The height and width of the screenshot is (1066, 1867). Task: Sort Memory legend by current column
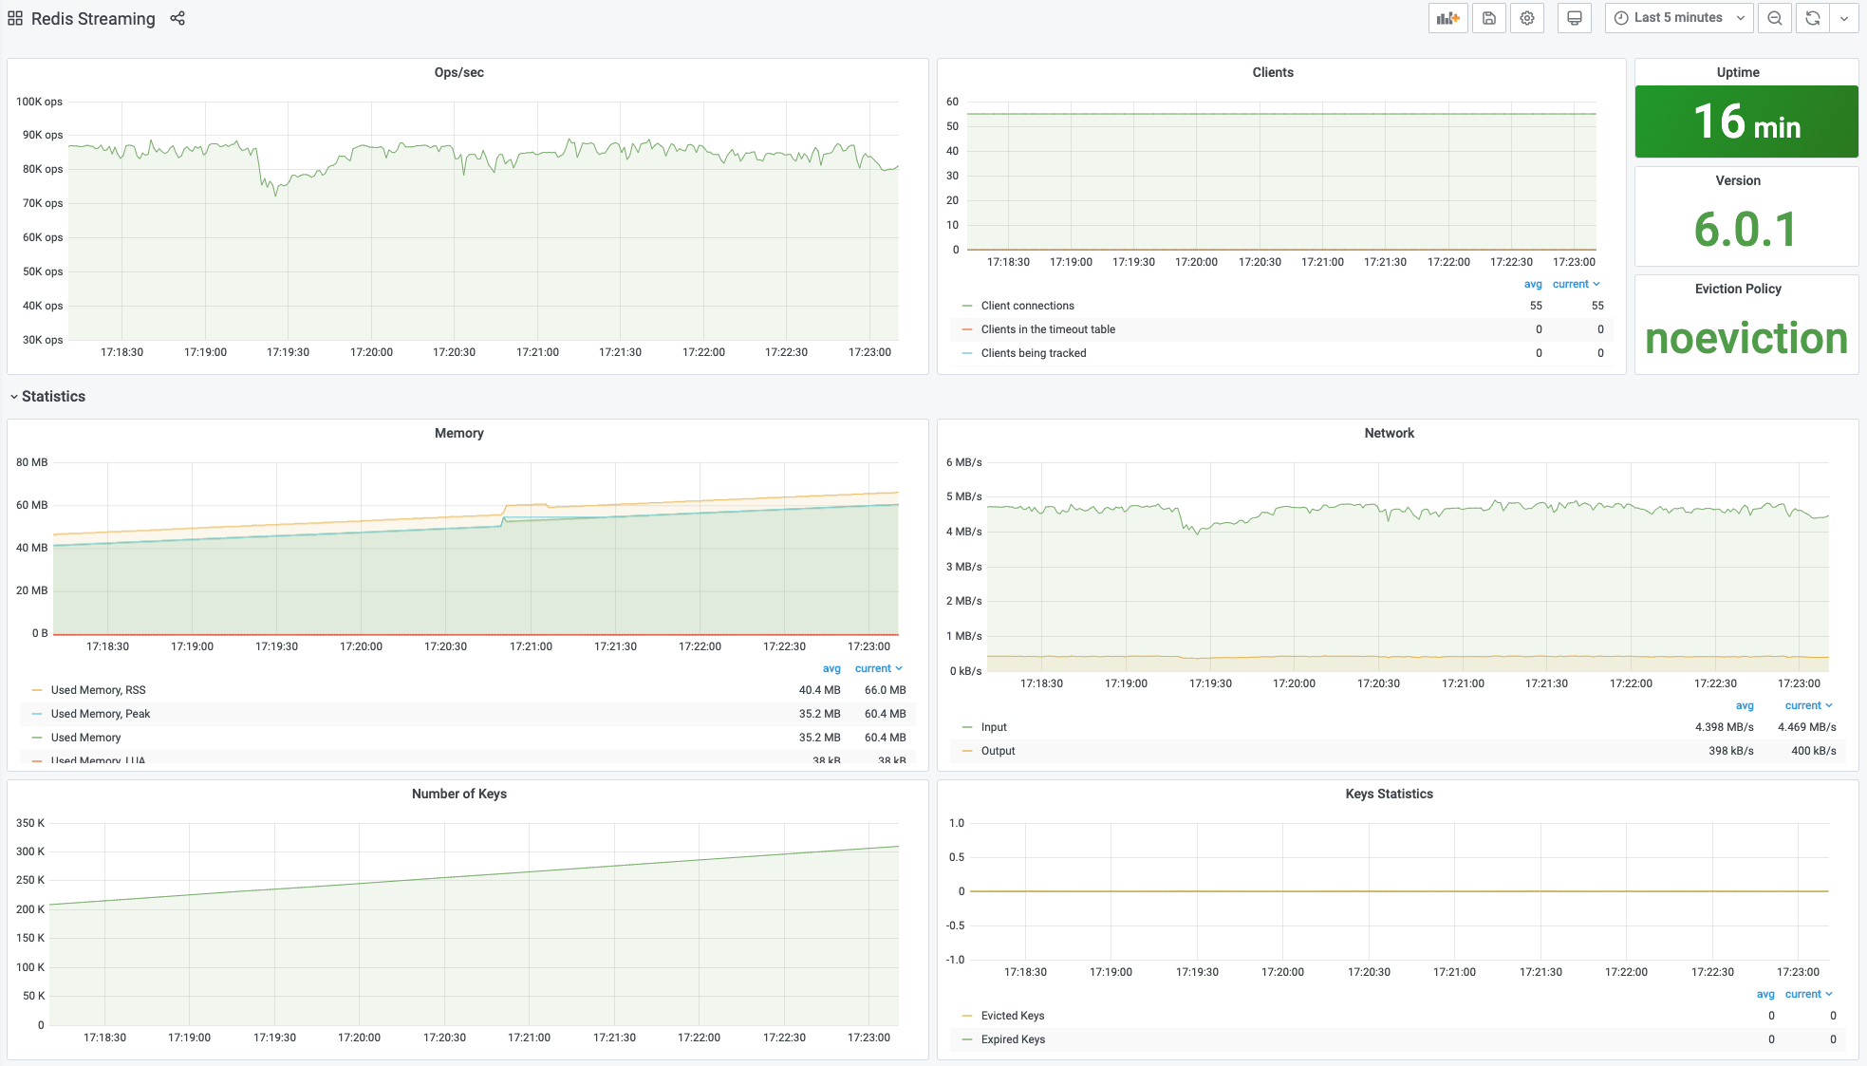[x=872, y=668]
